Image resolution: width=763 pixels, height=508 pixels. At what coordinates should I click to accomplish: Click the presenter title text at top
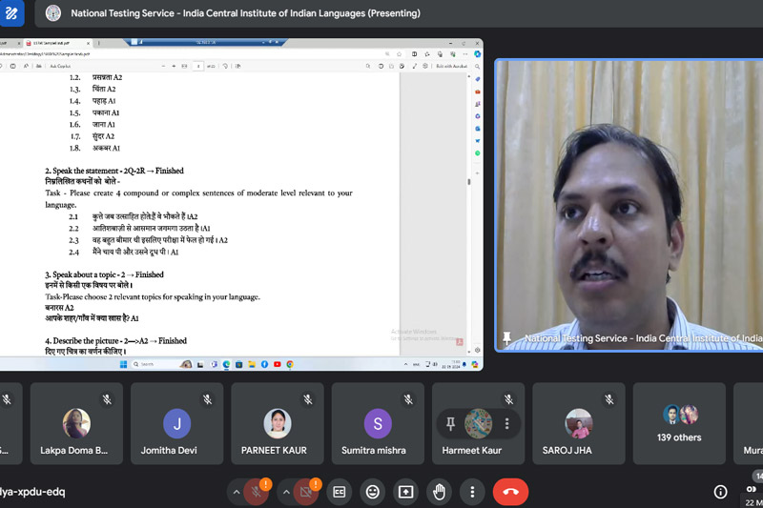pos(246,13)
